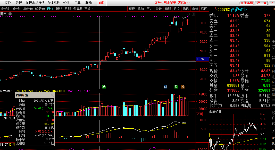Open the chart indicator dropdown arrow beside 复权

pos(10,14)
